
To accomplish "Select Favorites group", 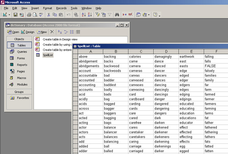I will 19,98.
